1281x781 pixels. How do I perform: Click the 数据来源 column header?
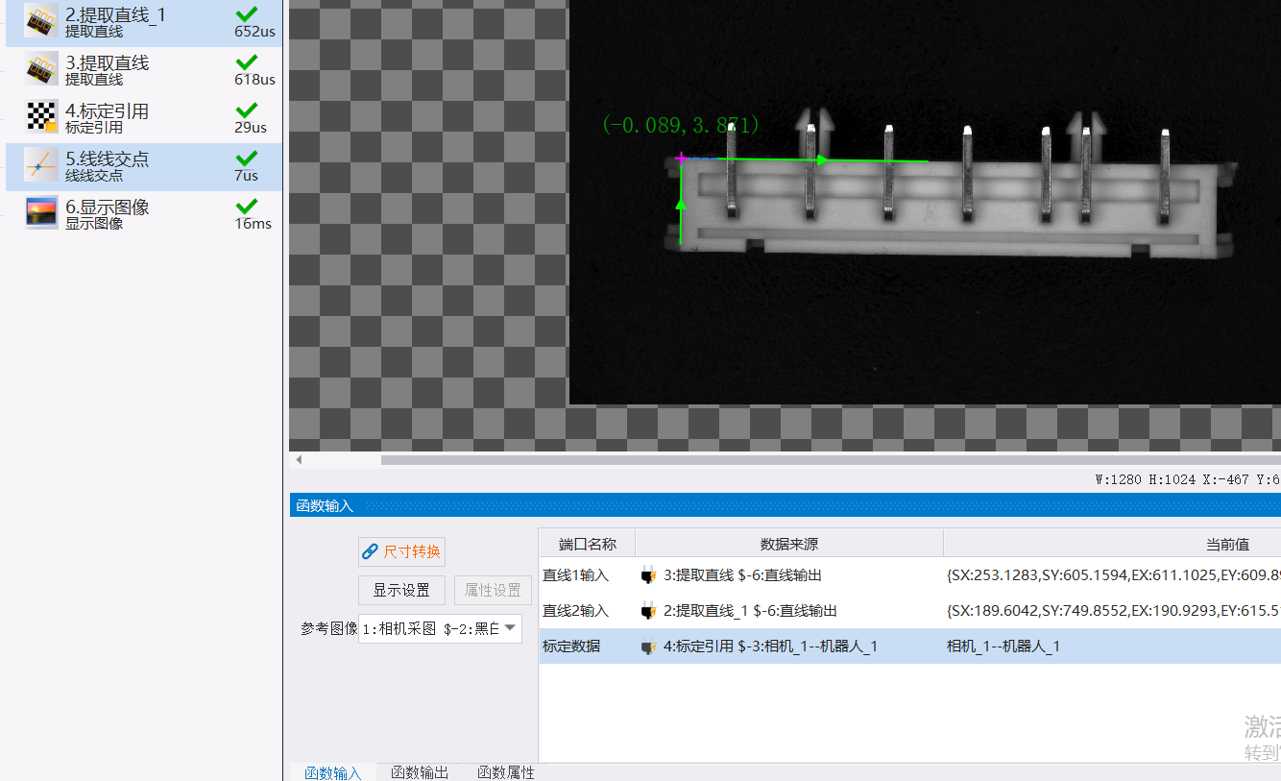[789, 544]
